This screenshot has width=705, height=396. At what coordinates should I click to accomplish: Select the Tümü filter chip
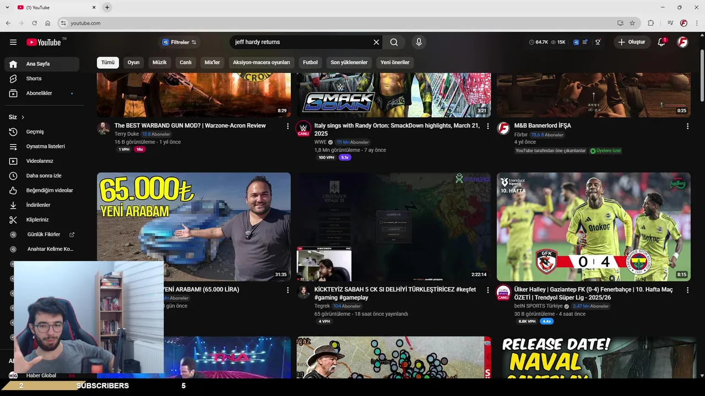108,63
